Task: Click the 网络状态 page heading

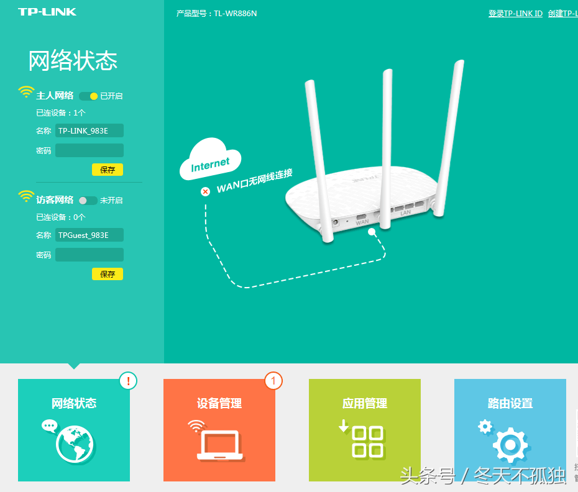Action: tap(73, 60)
